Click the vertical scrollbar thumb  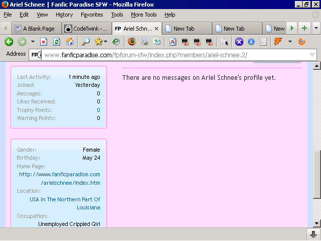(316, 175)
